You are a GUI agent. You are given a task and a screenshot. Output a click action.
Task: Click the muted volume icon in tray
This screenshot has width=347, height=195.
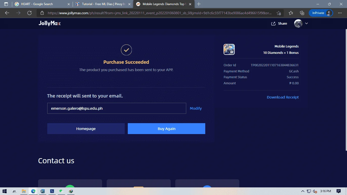315,191
